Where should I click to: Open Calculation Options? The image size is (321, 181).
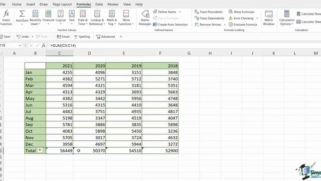pyautogui.click(x=286, y=18)
